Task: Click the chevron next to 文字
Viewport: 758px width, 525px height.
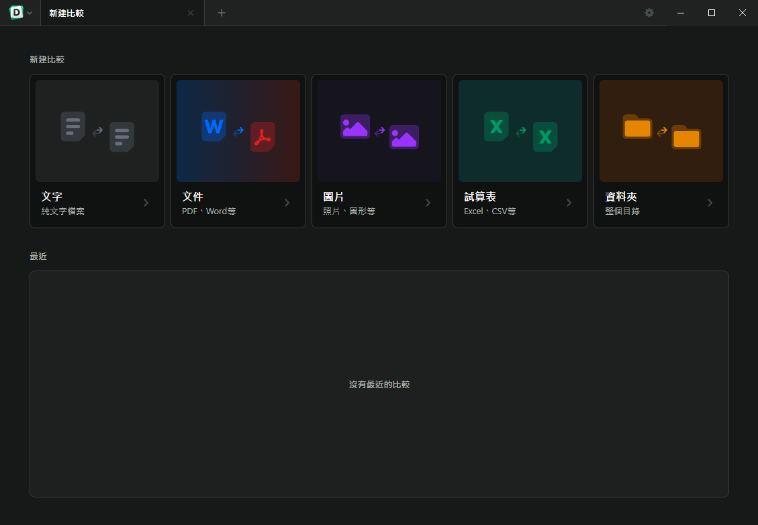Action: coord(146,203)
